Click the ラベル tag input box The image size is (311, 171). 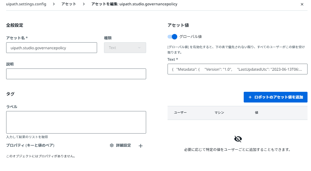[76, 122]
